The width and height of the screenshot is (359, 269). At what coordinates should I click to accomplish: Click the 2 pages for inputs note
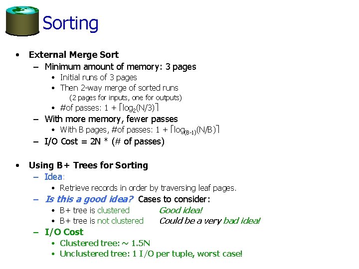click(126, 98)
